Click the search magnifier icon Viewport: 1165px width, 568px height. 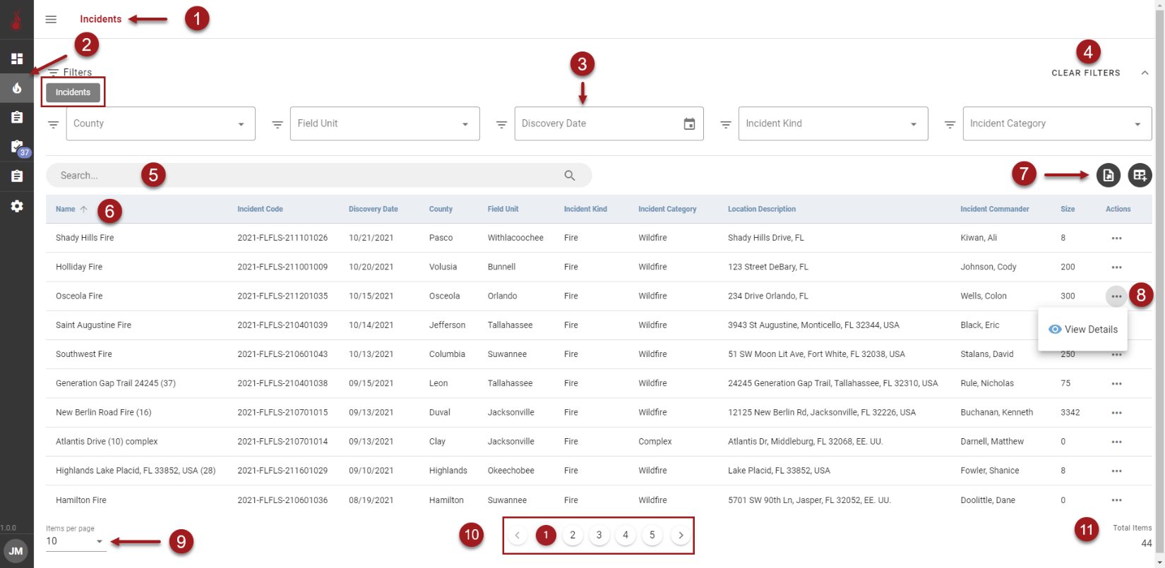(x=570, y=176)
